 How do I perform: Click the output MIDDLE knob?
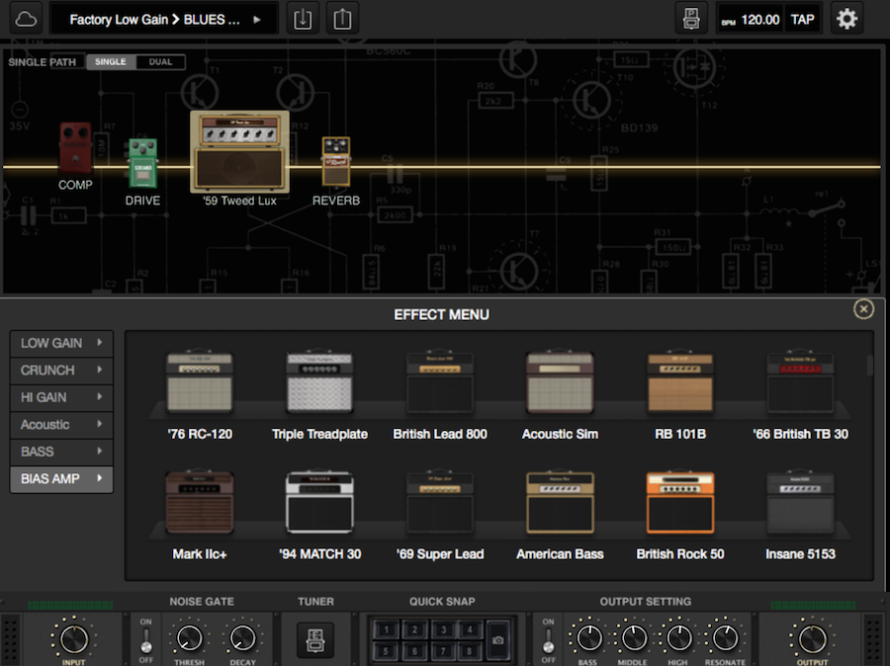pyautogui.click(x=634, y=638)
